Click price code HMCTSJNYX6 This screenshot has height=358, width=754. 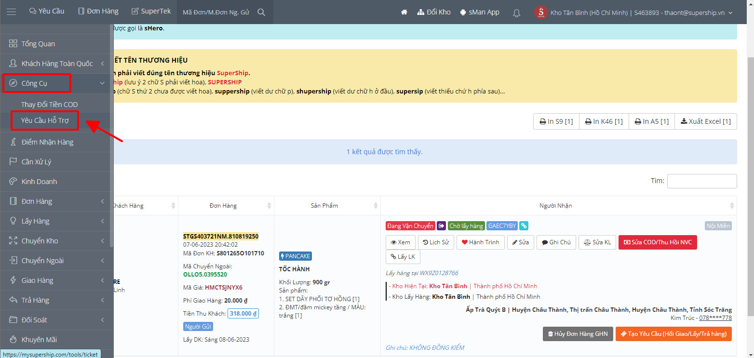(223, 288)
